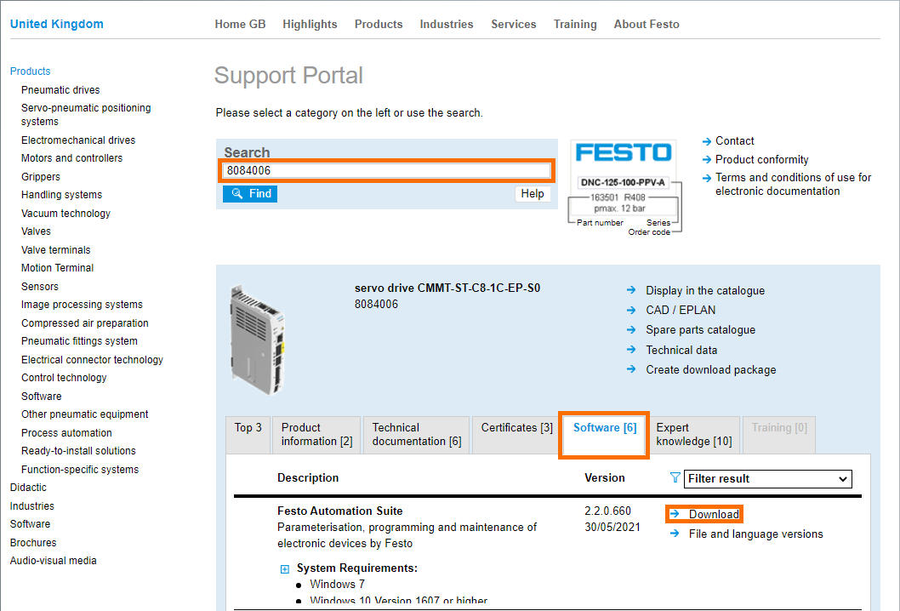Click the arrow icon beside File and language versions
The image size is (900, 611).
click(677, 534)
